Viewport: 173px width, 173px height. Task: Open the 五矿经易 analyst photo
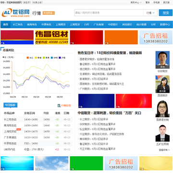pyautogui.click(x=162, y=133)
